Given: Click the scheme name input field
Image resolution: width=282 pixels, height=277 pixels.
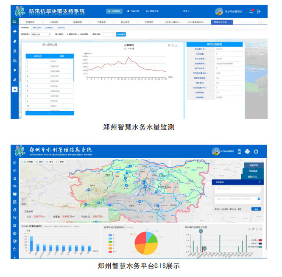Looking at the screenshot, I should coord(109,34).
